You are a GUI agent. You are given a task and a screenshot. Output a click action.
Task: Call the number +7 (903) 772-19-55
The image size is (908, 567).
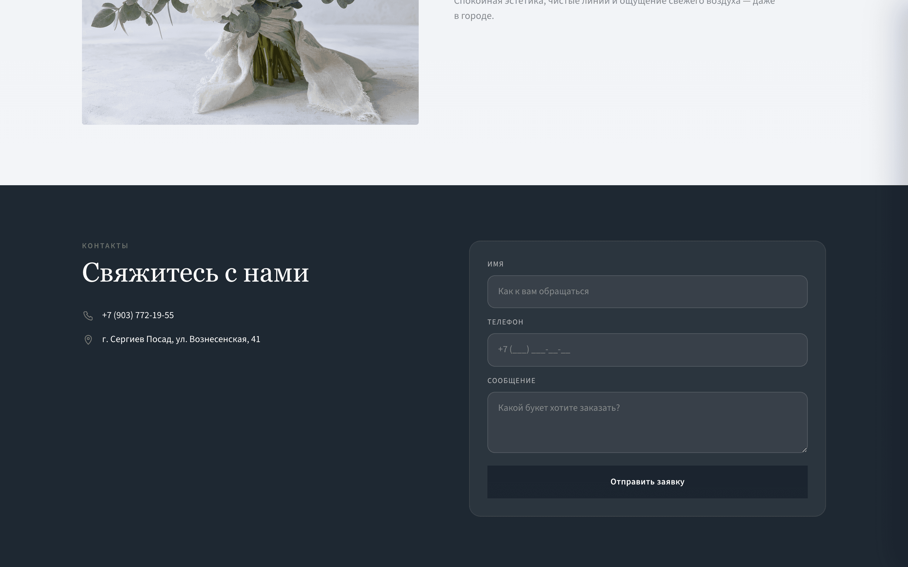138,315
